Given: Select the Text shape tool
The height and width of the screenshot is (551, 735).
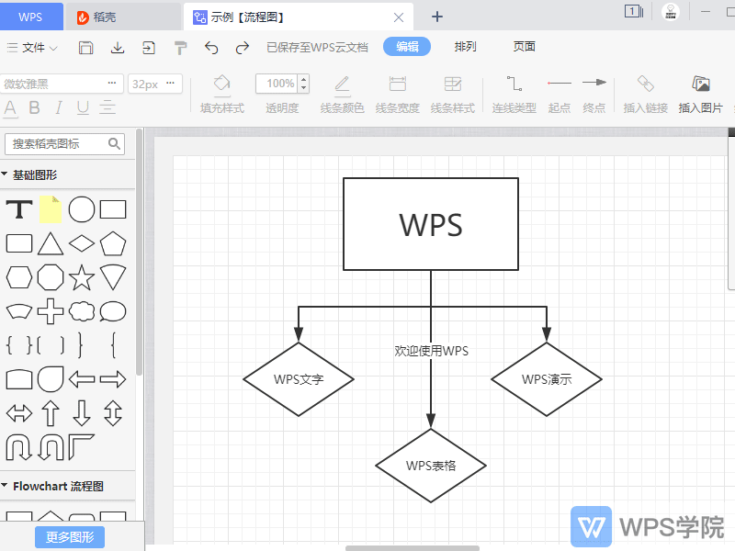Looking at the screenshot, I should [x=19, y=209].
